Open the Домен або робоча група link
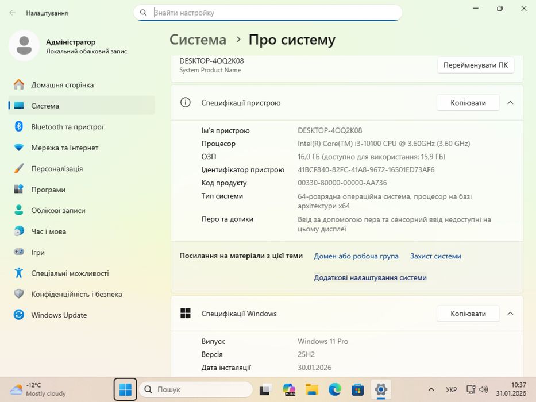 click(356, 256)
